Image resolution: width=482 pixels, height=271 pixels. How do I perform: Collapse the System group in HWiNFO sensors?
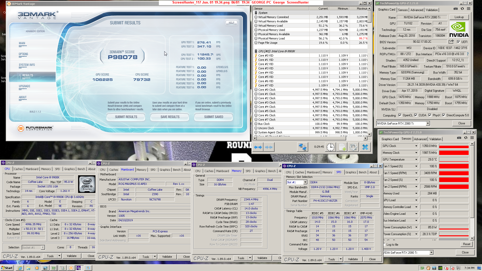click(256, 13)
